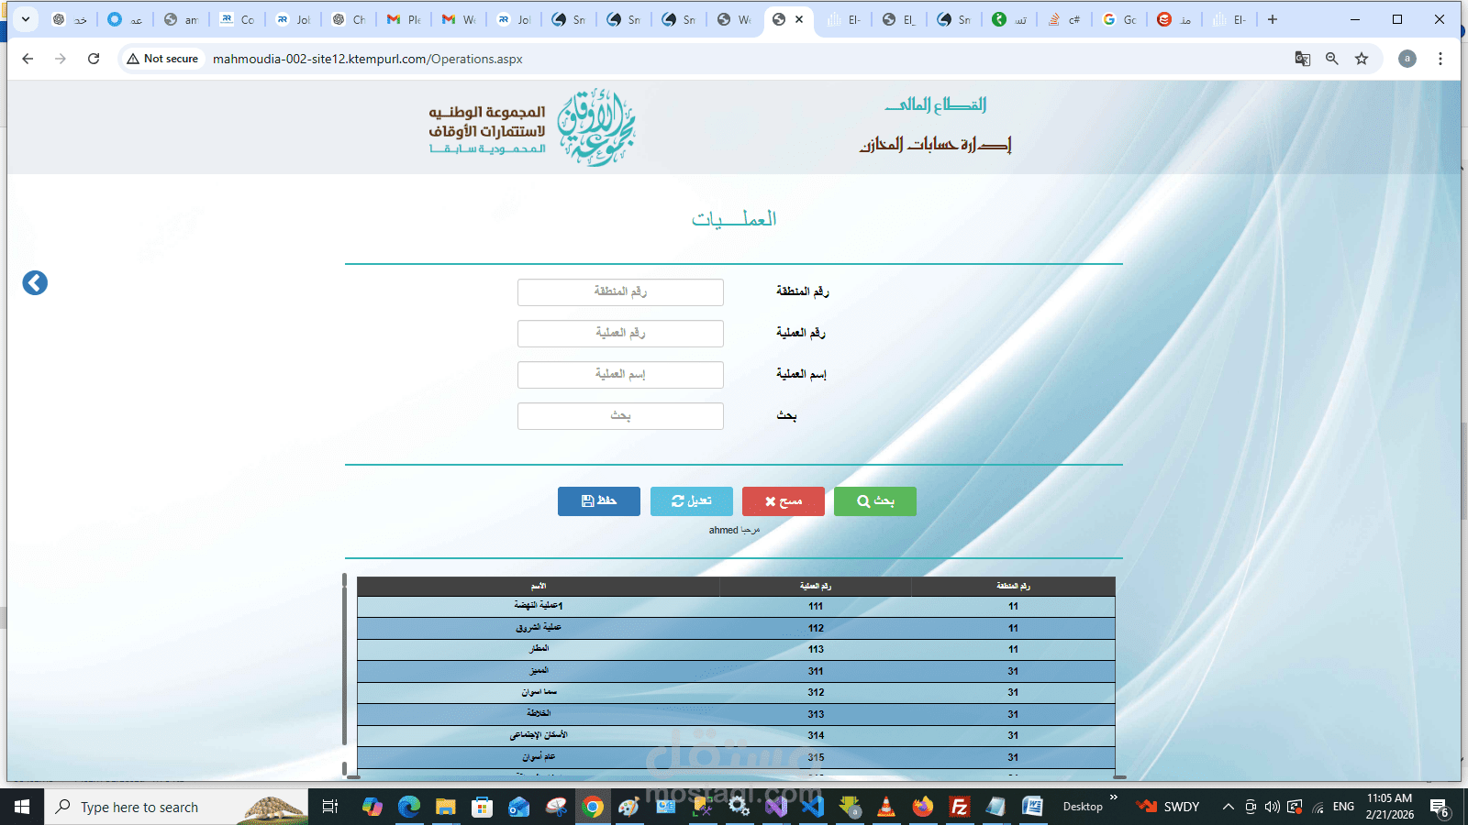The image size is (1468, 825).
Task: Open a new browser tab
Action: tap(1273, 19)
